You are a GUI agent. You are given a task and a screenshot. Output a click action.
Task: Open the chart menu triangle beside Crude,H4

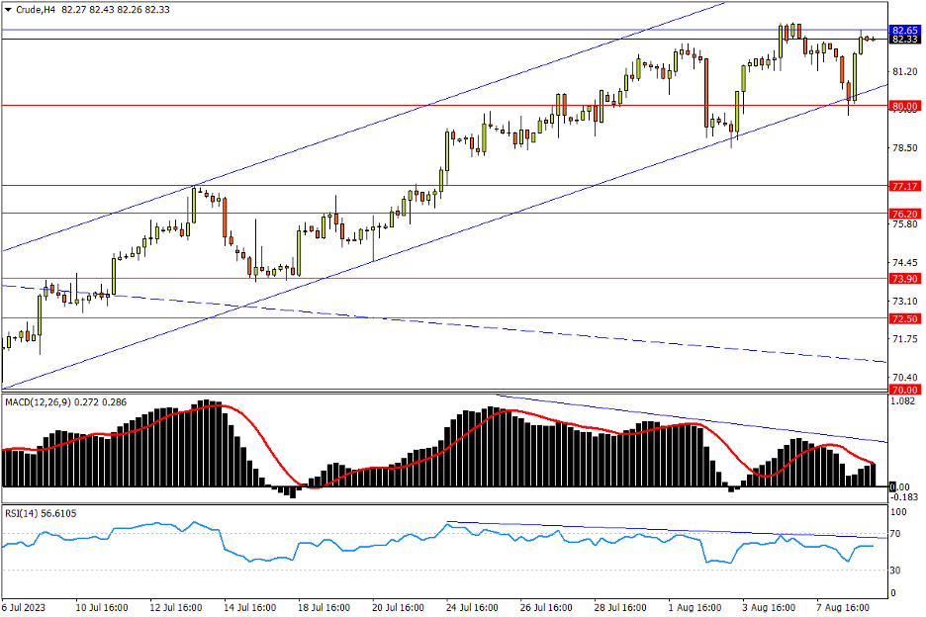(9, 10)
